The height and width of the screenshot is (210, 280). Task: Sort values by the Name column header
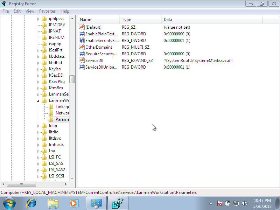99,20
